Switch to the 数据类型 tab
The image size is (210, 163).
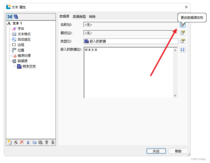pos(79,17)
